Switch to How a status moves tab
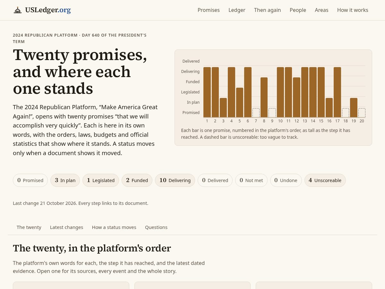Viewport: 385px width, 289px height. (x=114, y=227)
